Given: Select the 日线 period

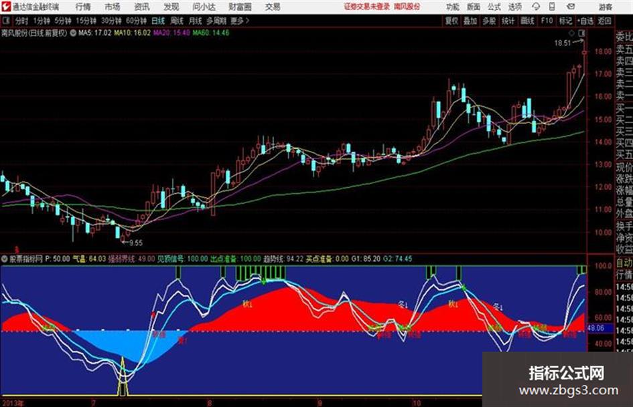Looking at the screenshot, I should [x=158, y=21].
